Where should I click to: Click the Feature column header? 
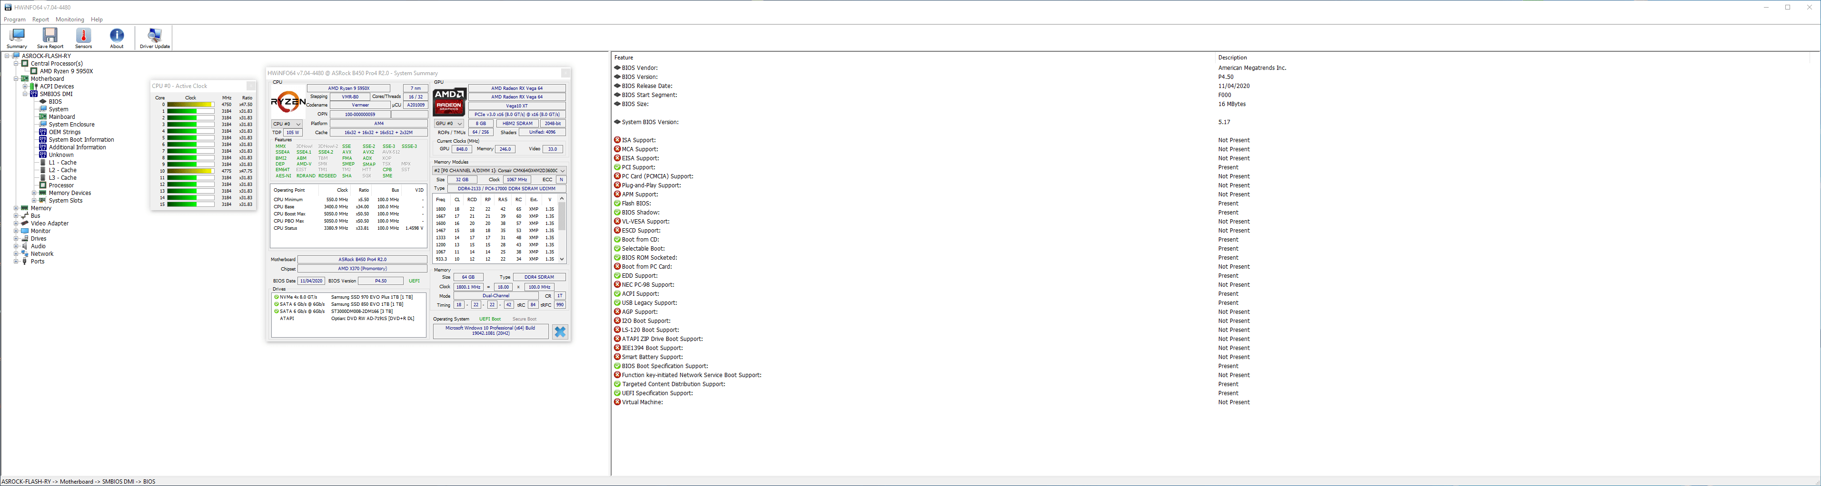point(623,57)
